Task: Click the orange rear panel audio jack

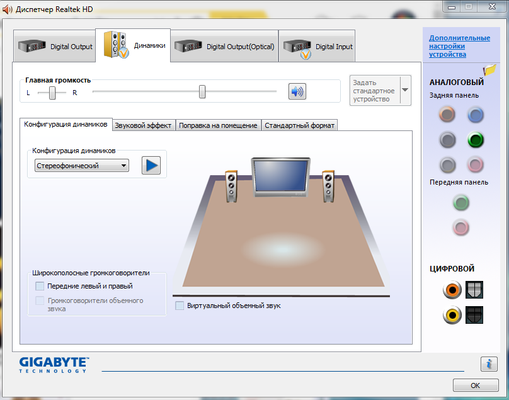Action: (447, 114)
